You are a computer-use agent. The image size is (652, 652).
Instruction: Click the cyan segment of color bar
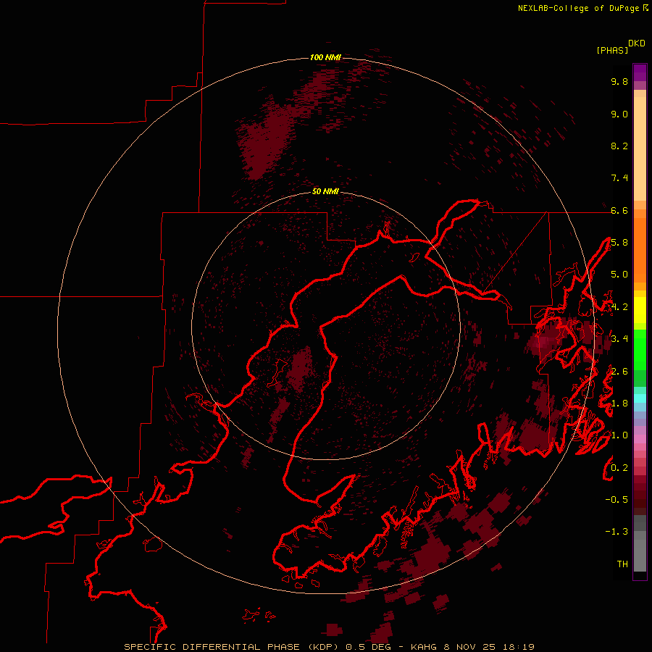tap(640, 398)
